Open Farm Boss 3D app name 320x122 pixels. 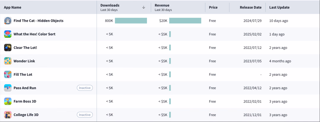pos(25,101)
